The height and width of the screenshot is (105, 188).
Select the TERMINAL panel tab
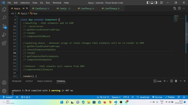click(x=61, y=81)
